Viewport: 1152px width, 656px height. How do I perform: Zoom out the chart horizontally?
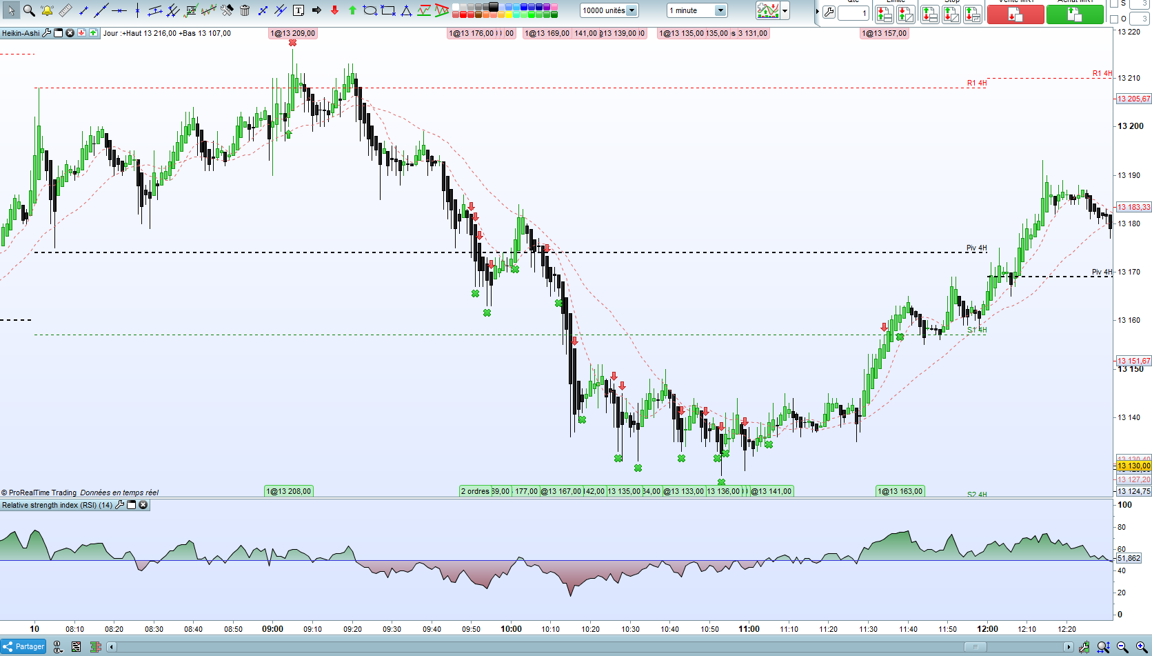1122,647
